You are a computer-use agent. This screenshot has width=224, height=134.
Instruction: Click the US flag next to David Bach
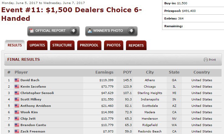[x=17, y=80]
